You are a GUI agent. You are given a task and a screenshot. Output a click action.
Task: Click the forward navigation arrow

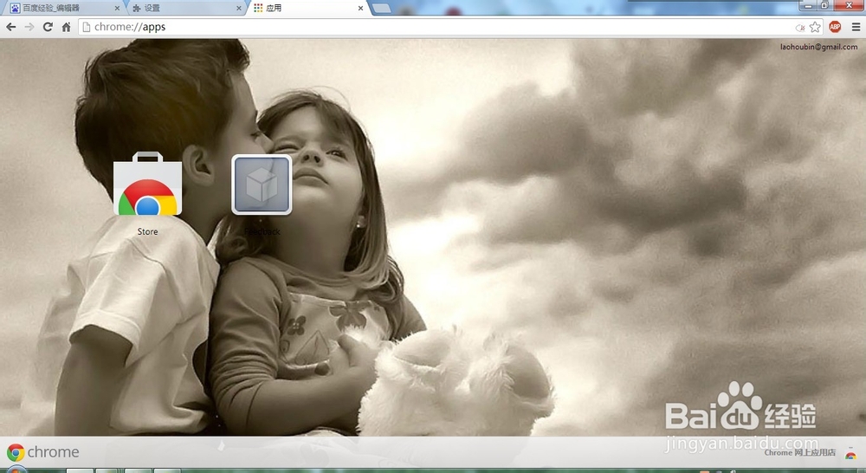click(29, 27)
